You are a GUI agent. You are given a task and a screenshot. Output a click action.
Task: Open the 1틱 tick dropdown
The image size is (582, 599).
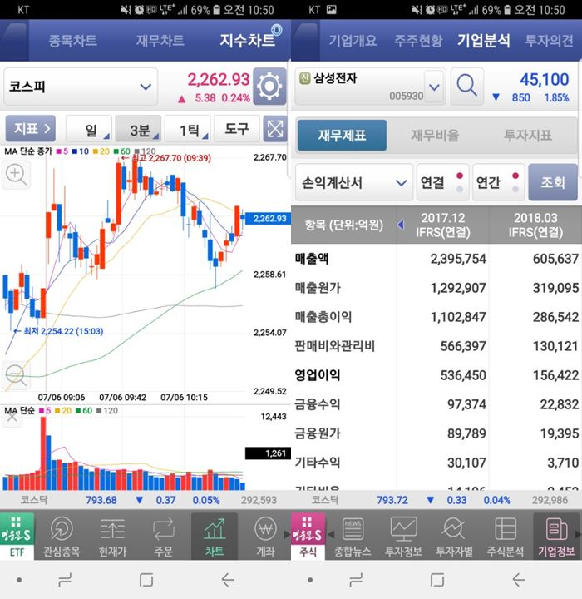pyautogui.click(x=188, y=129)
